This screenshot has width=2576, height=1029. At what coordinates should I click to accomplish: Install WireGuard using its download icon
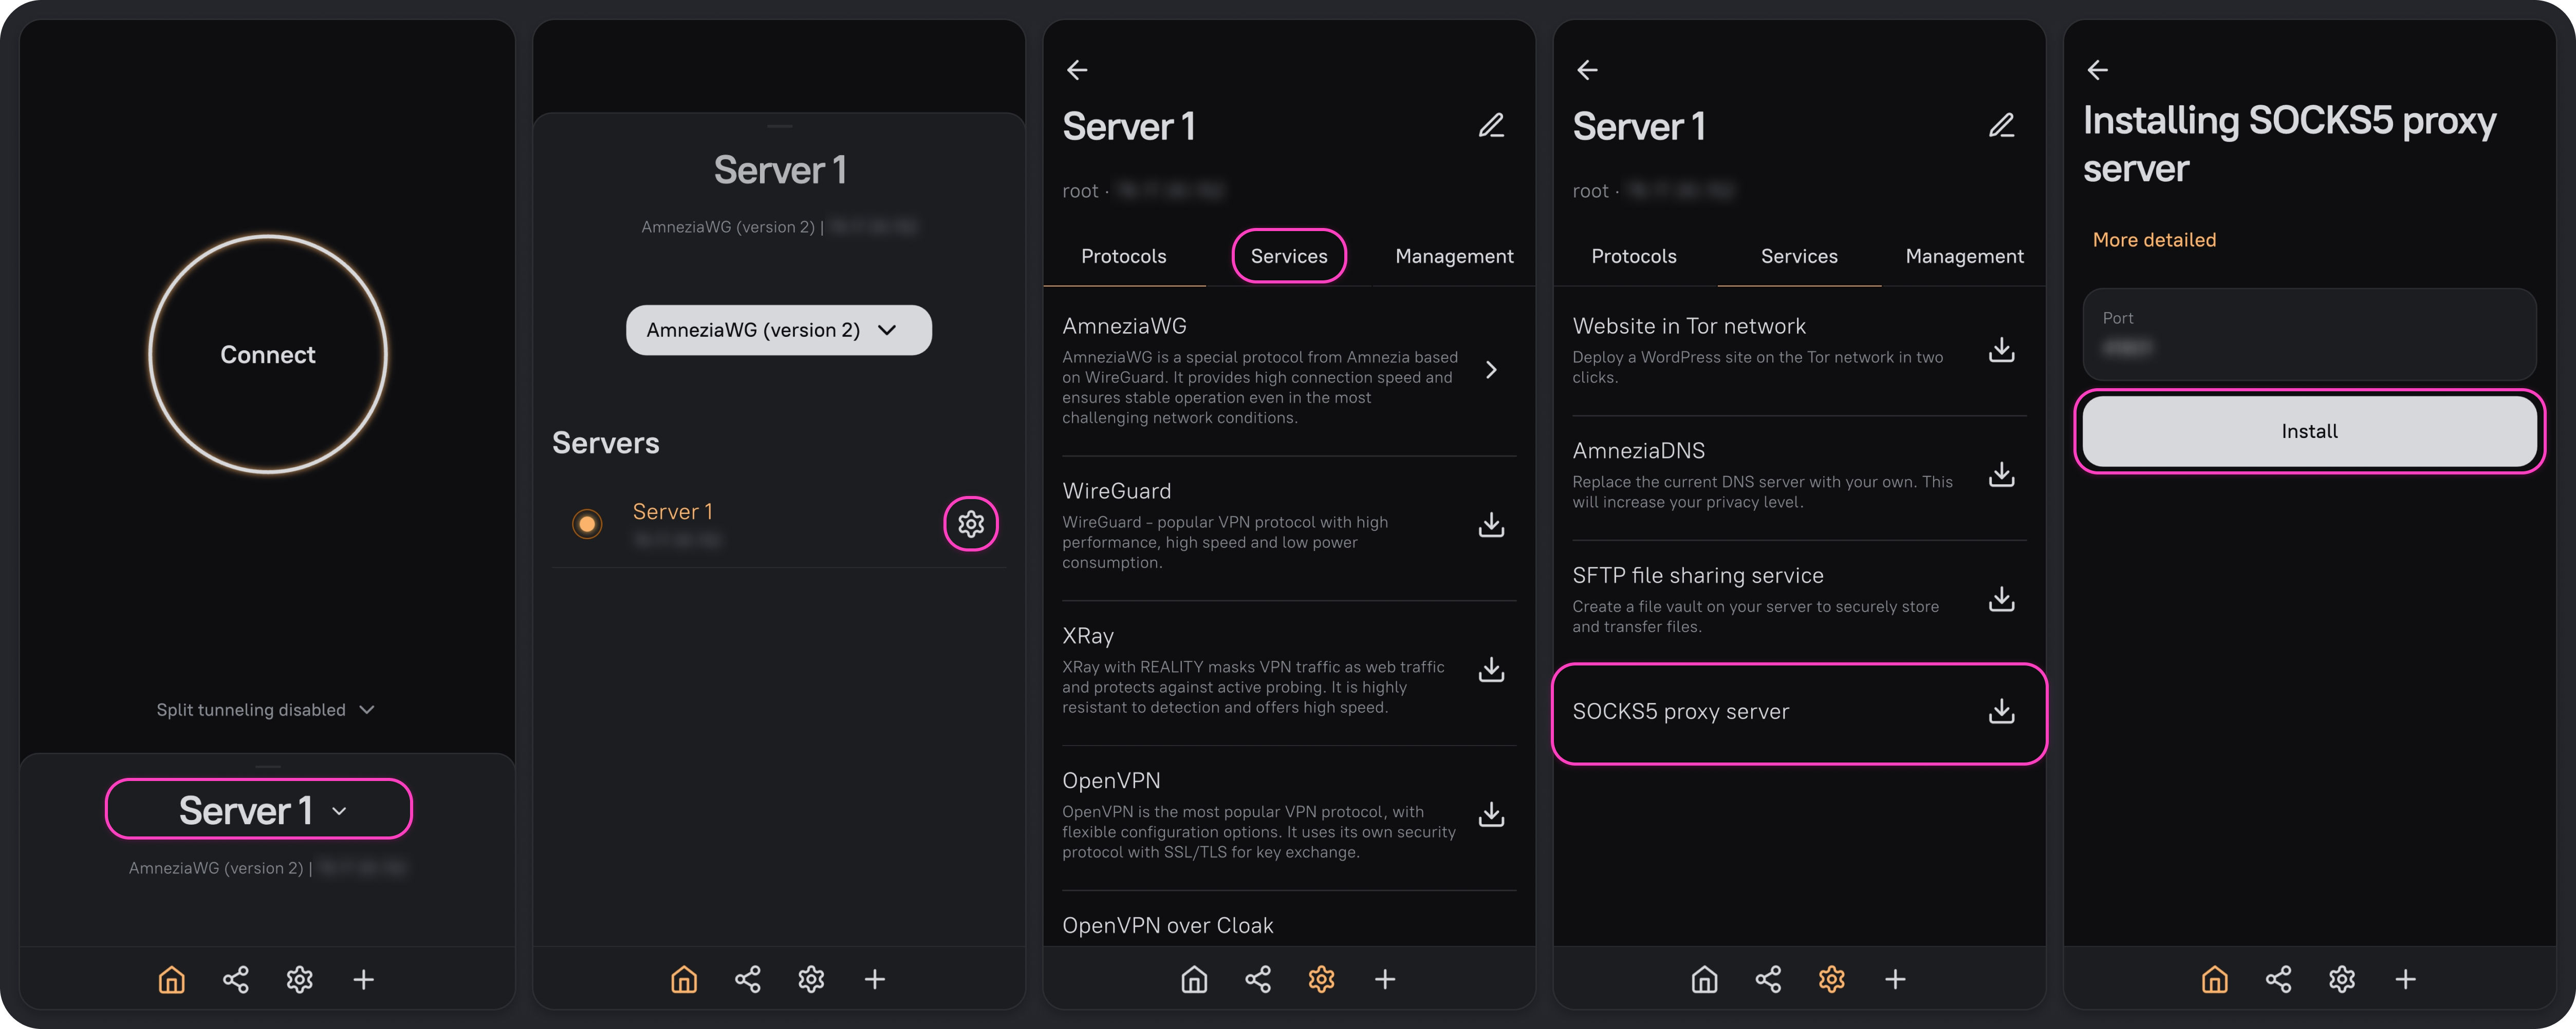point(1491,524)
